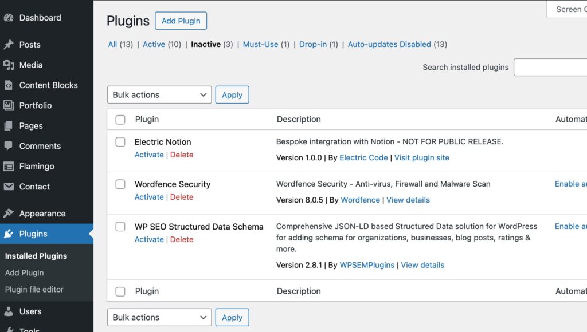Enable auto-updates for Wordfence Security
The image size is (587, 332).
pos(571,184)
